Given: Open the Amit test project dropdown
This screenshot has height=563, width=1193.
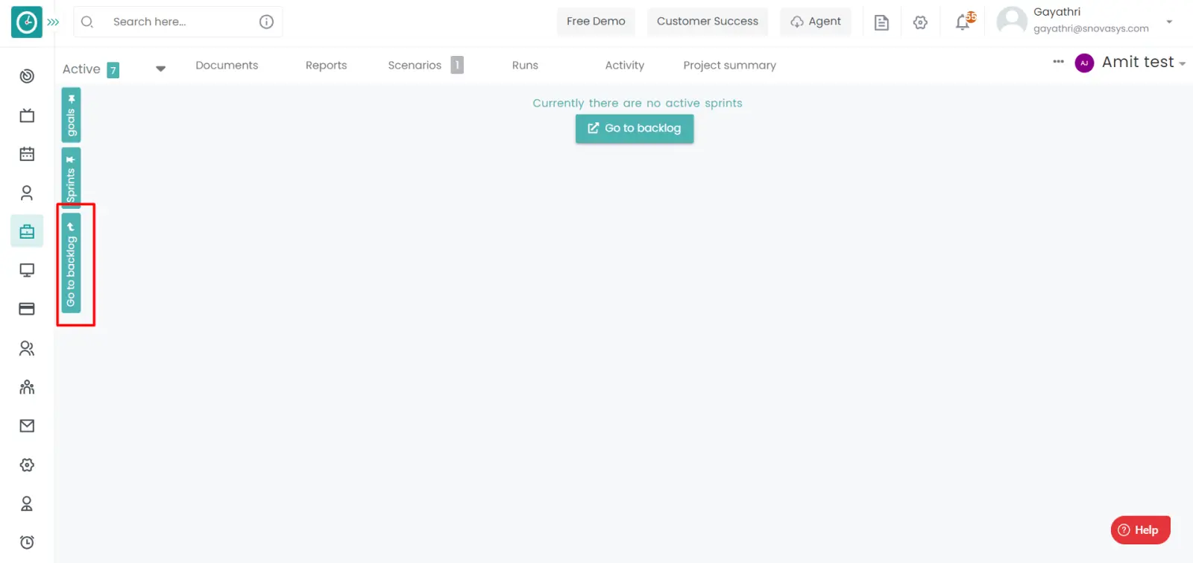Looking at the screenshot, I should [x=1142, y=63].
